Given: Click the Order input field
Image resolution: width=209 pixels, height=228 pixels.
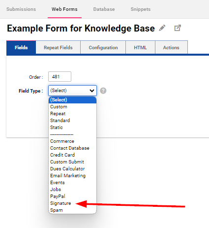Looking at the screenshot, I should [x=60, y=76].
